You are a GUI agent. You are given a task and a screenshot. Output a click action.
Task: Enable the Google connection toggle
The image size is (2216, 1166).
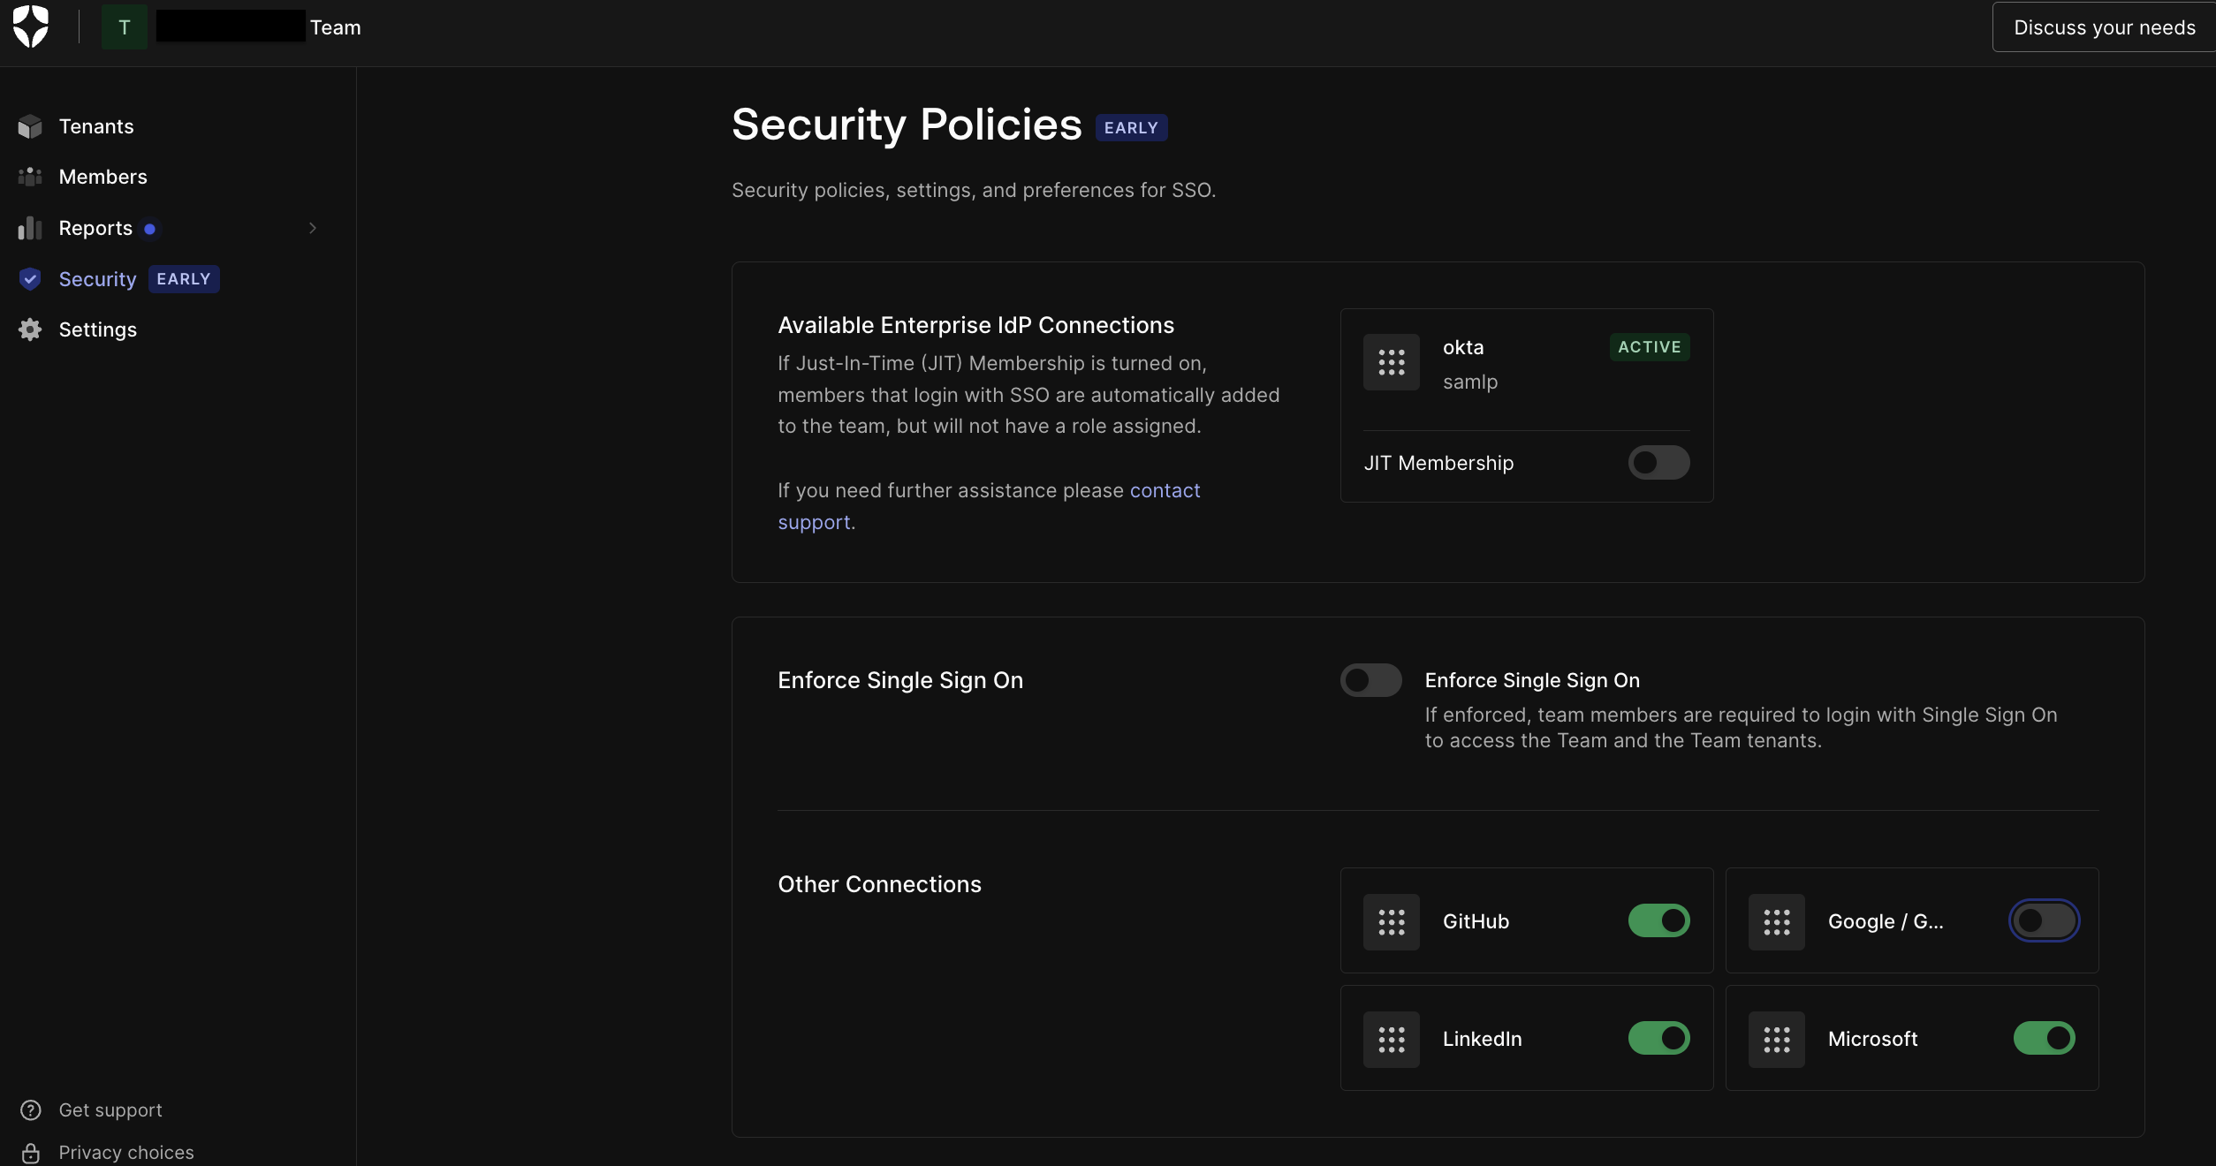tap(2045, 920)
